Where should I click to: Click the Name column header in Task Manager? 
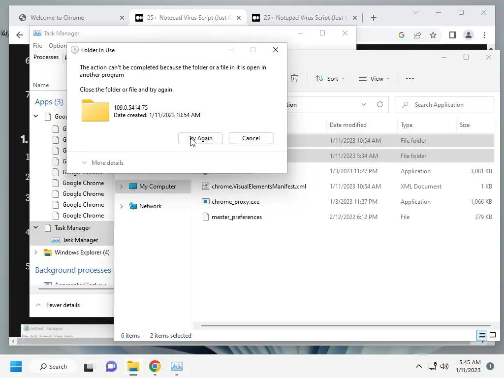click(41, 85)
